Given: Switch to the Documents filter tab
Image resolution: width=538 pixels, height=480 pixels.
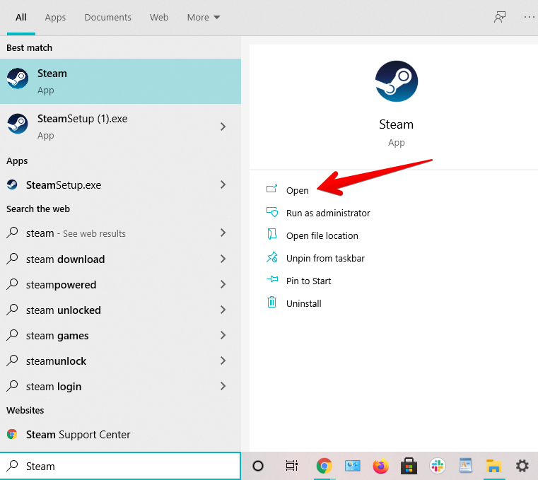Looking at the screenshot, I should point(107,17).
